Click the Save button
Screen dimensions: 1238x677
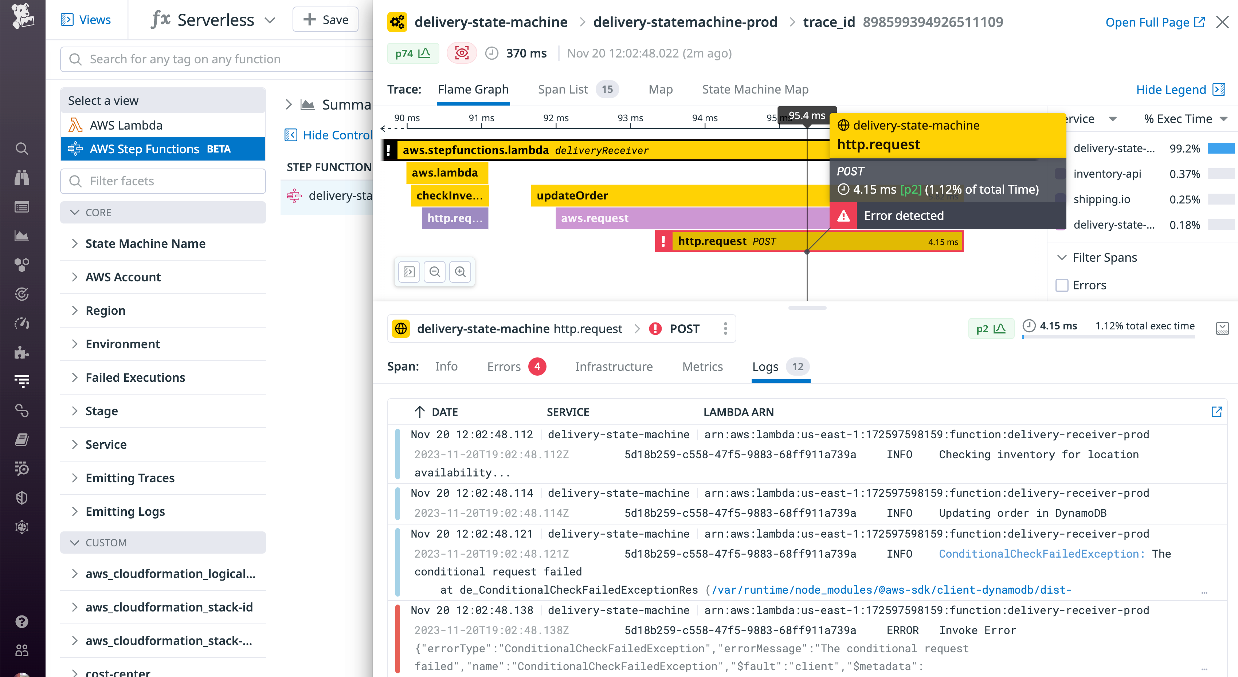coord(325,19)
